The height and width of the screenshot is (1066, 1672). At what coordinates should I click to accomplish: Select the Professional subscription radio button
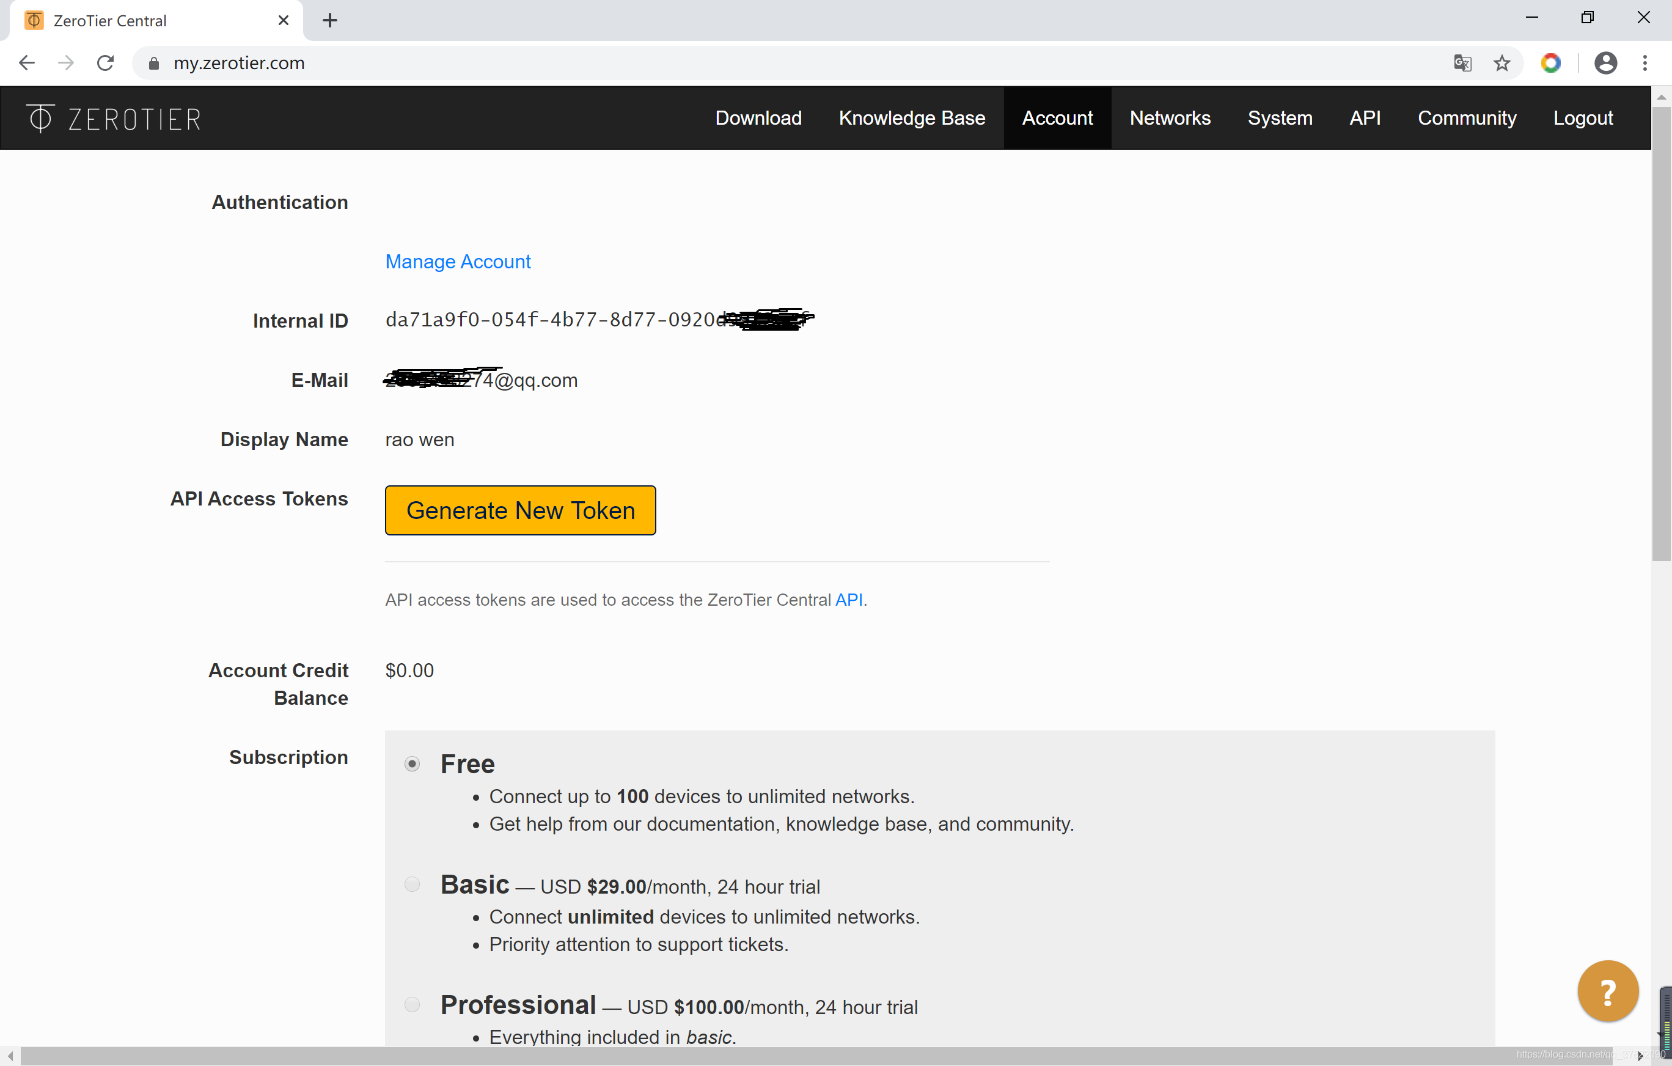click(412, 1004)
